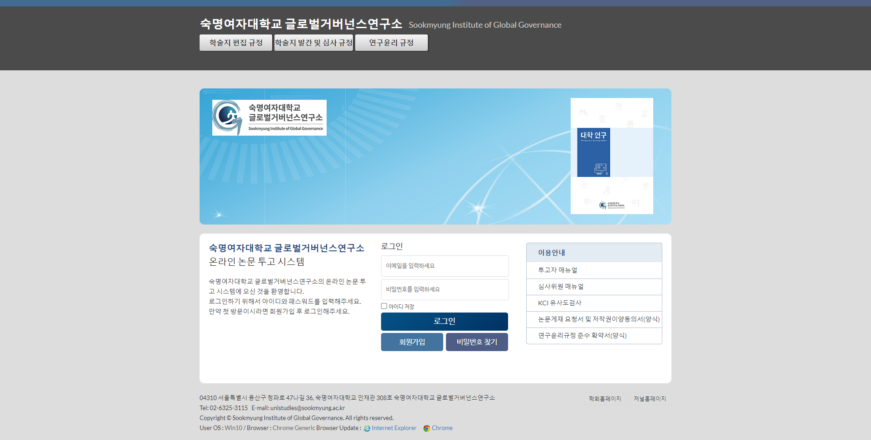Image resolution: width=871 pixels, height=440 pixels.
Task: Enable the 아이디 저장 checkbox
Action: tap(384, 306)
